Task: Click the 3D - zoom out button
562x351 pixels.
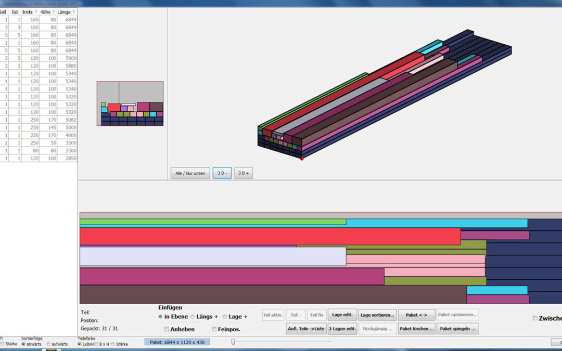Action: click(x=222, y=173)
